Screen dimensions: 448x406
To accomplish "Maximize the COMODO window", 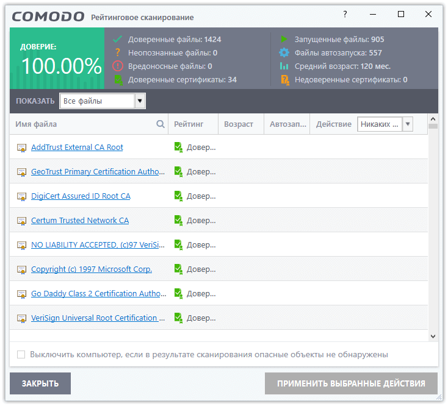I will (401, 14).
